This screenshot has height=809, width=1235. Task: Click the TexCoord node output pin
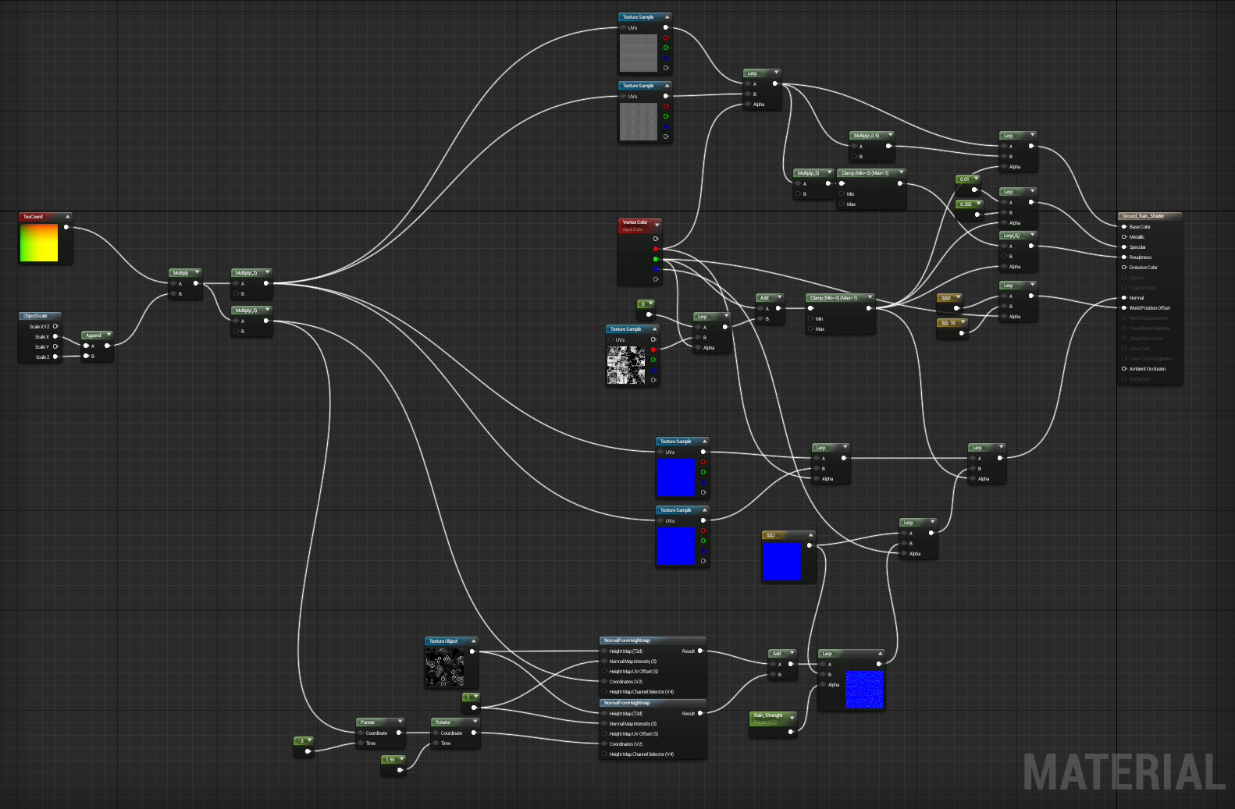pyautogui.click(x=66, y=228)
